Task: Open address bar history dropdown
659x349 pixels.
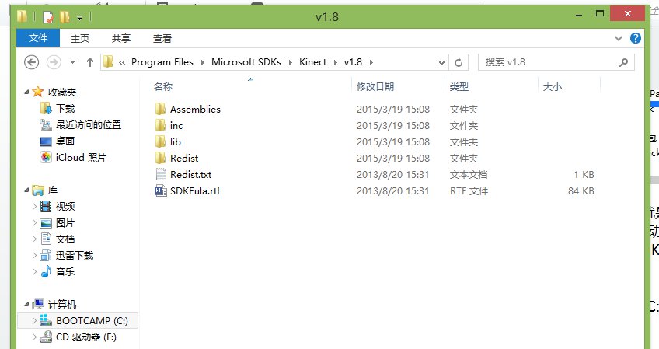Action: click(x=441, y=63)
